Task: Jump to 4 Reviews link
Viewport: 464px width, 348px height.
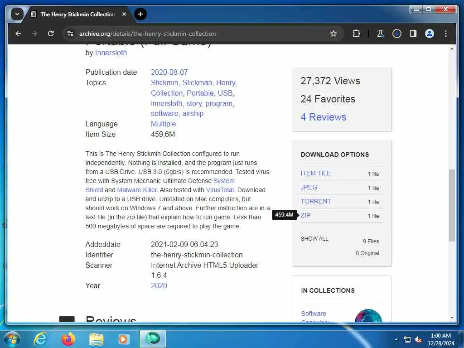Action: click(324, 117)
